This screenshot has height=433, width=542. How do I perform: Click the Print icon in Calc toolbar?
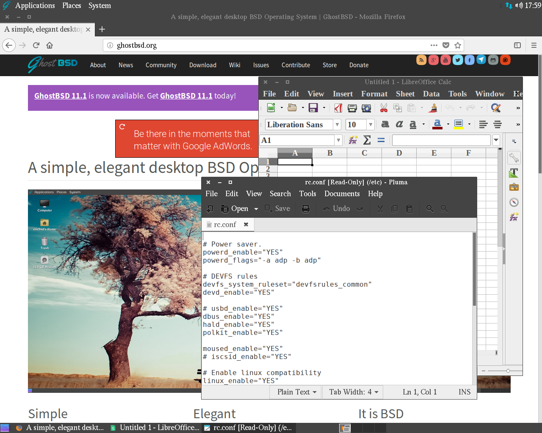coord(352,108)
